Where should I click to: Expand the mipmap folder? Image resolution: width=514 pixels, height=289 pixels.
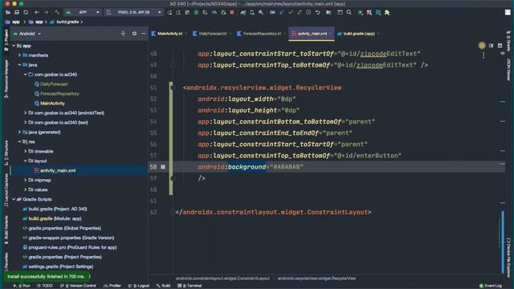point(26,180)
